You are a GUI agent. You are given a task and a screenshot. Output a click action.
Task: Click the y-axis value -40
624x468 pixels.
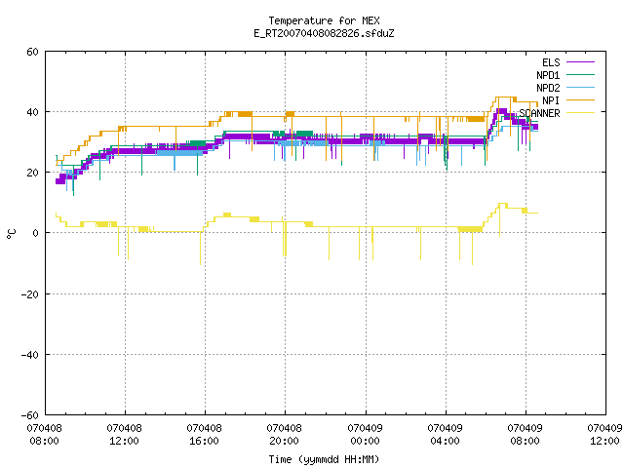tap(30, 355)
